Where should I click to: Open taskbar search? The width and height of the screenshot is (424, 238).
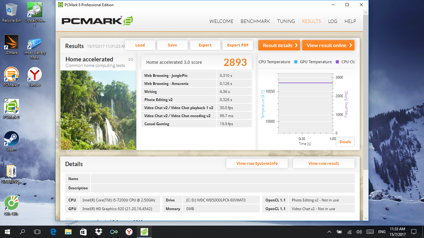22,232
